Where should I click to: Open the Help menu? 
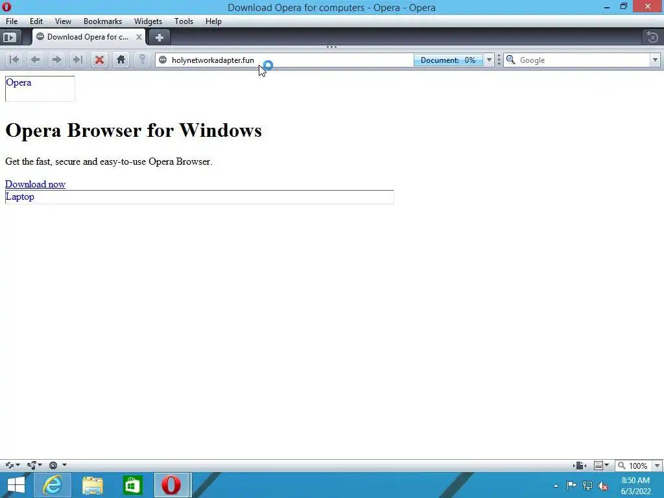click(213, 21)
